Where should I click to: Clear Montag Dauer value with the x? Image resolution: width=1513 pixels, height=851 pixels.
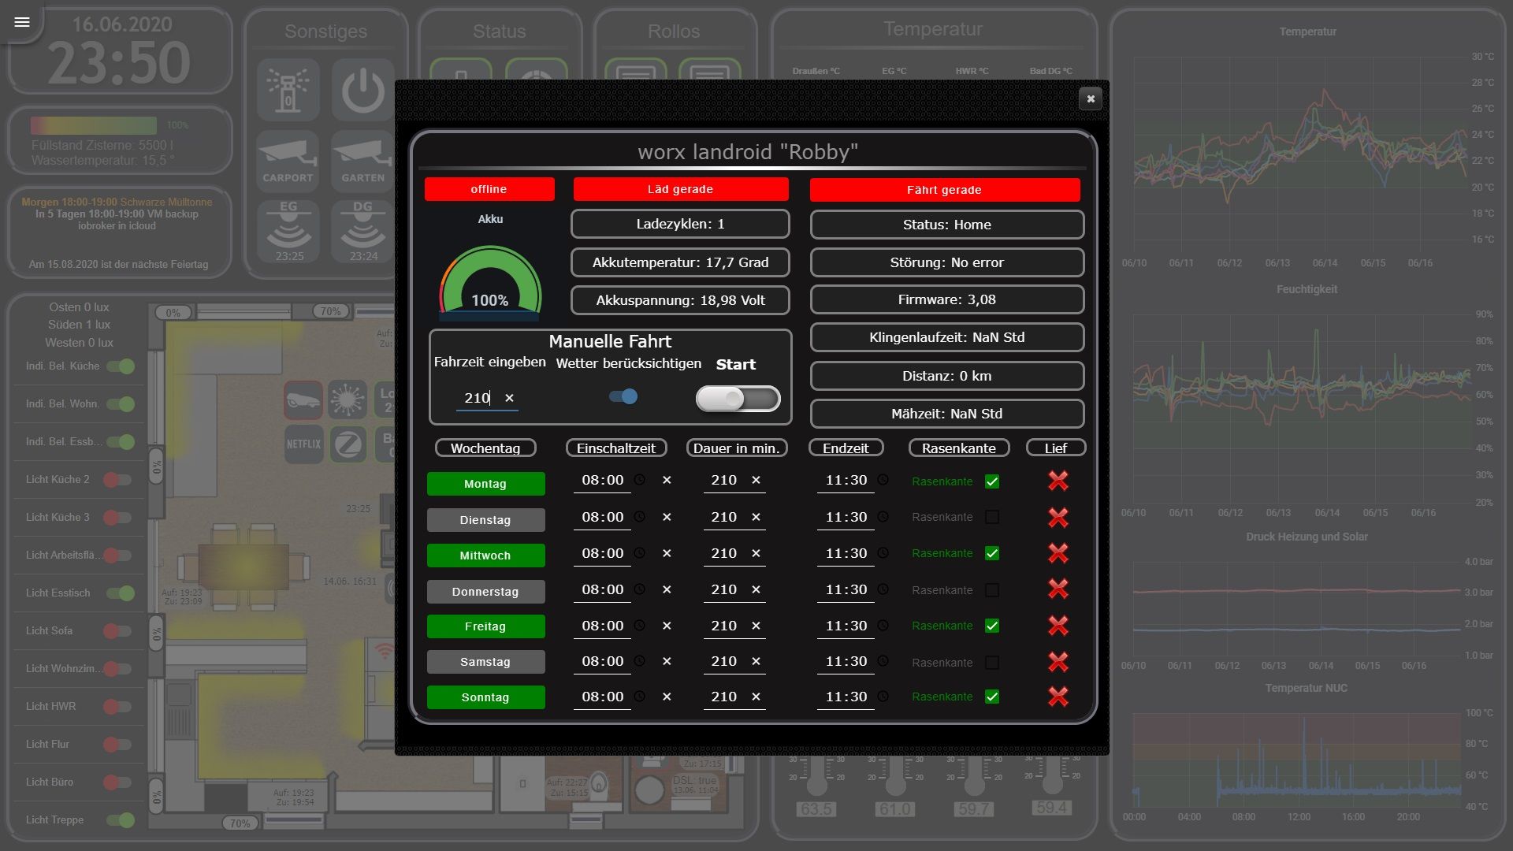(x=756, y=480)
